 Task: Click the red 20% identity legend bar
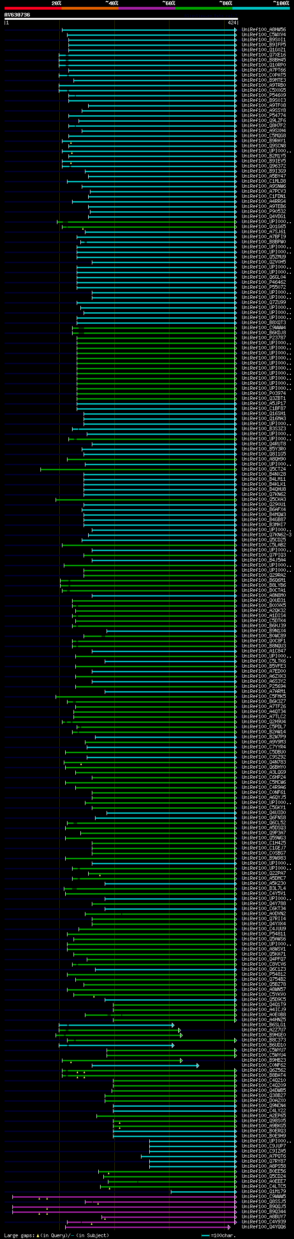point(33,8)
